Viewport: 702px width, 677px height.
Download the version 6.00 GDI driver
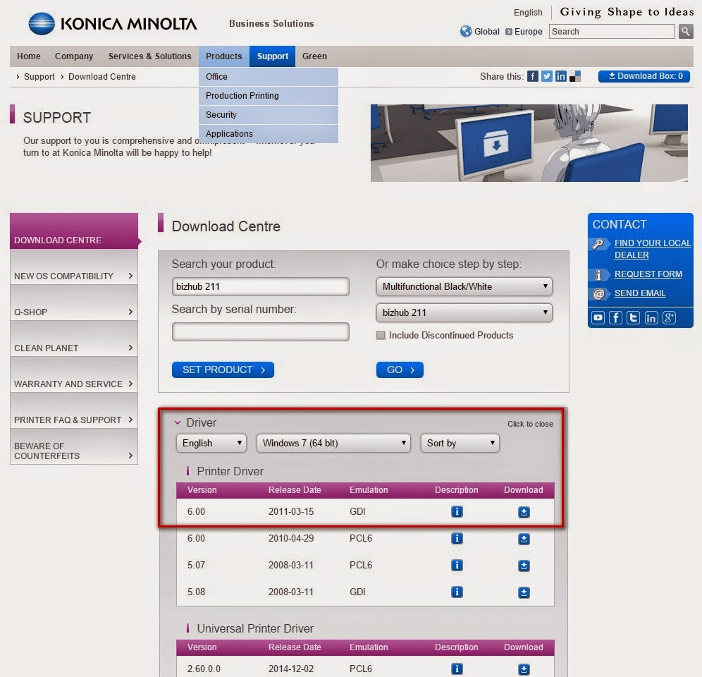click(x=524, y=512)
